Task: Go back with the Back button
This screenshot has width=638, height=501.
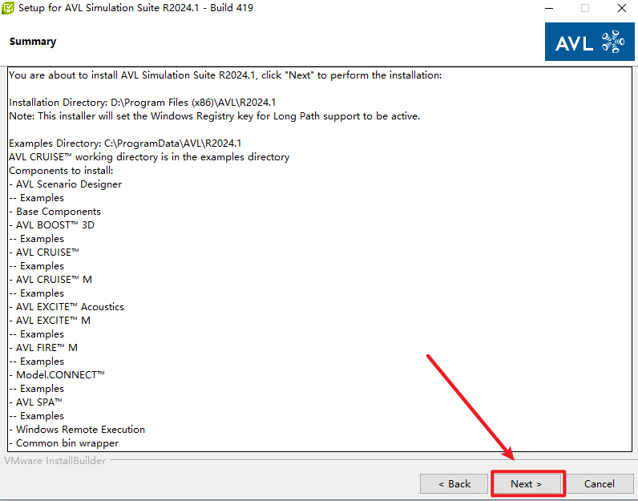Action: click(454, 483)
